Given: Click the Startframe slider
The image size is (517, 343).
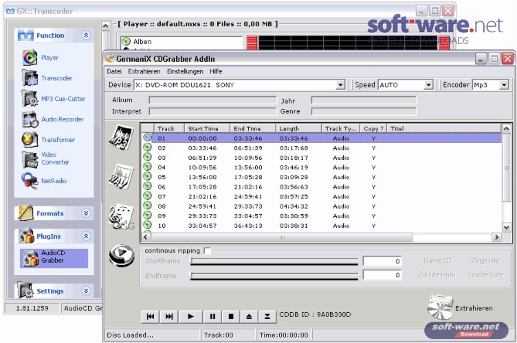Looking at the screenshot, I should pyautogui.click(x=274, y=261).
